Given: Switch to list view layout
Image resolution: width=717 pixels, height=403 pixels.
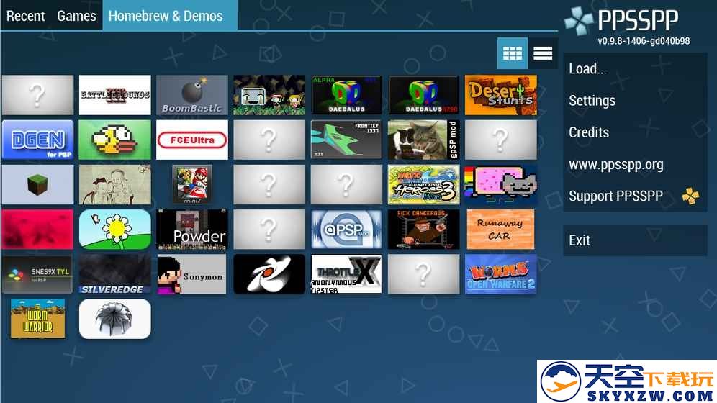Looking at the screenshot, I should (543, 53).
